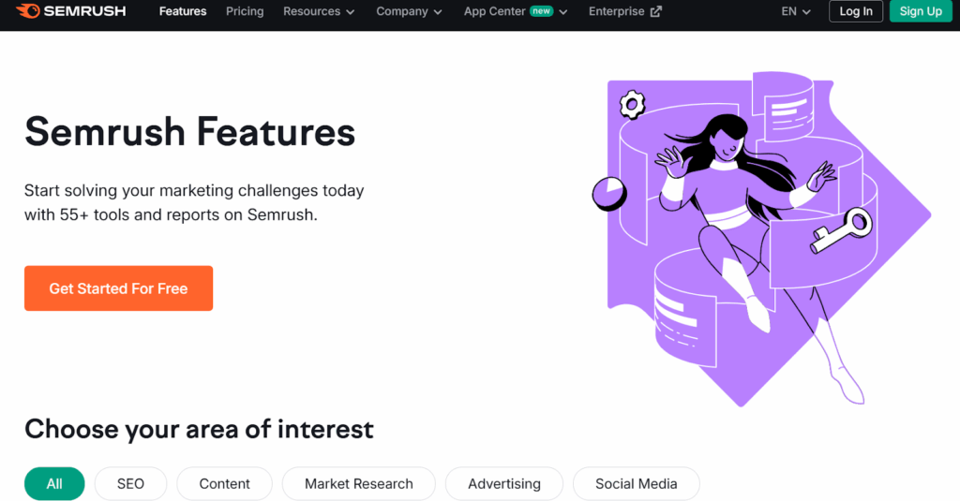960x501 pixels.
Task: Open the EN language selector
Action: point(796,12)
